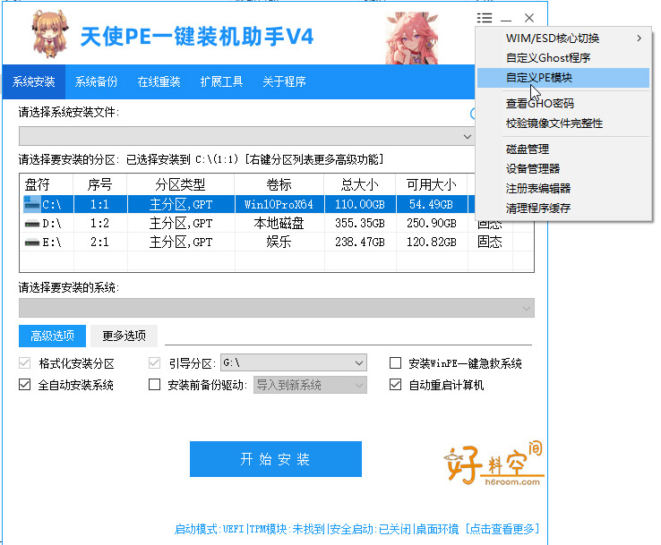The width and height of the screenshot is (661, 545).
Task: Click the 安全启动:已关闭 status text
Action: (370, 529)
